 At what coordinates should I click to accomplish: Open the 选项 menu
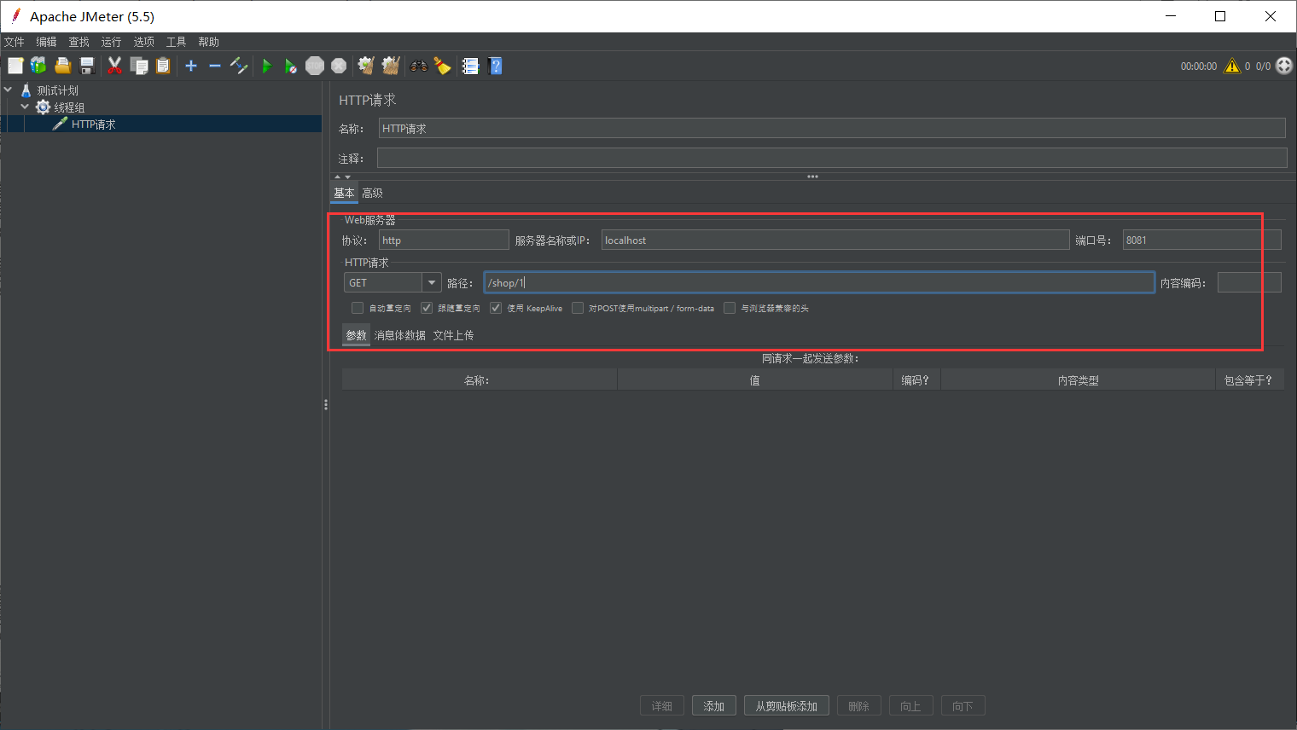[x=143, y=42]
